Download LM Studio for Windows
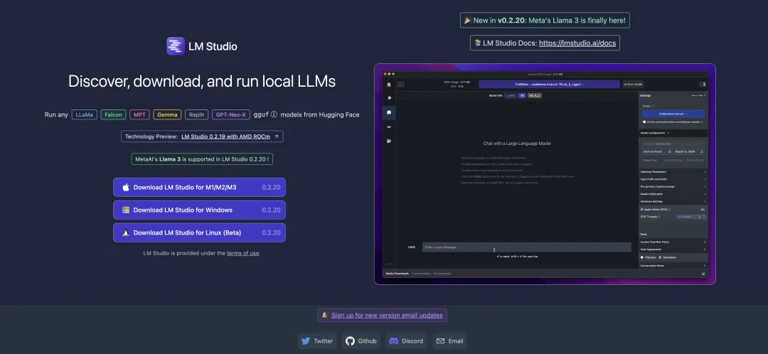 [x=199, y=210]
